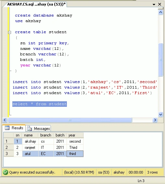This screenshot has height=184, width=165.
Task: Click the 'third' year cell in row 3
Action: (x=75, y=154)
